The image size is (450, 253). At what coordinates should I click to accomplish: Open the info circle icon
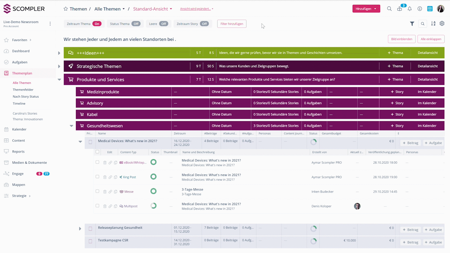(420, 9)
